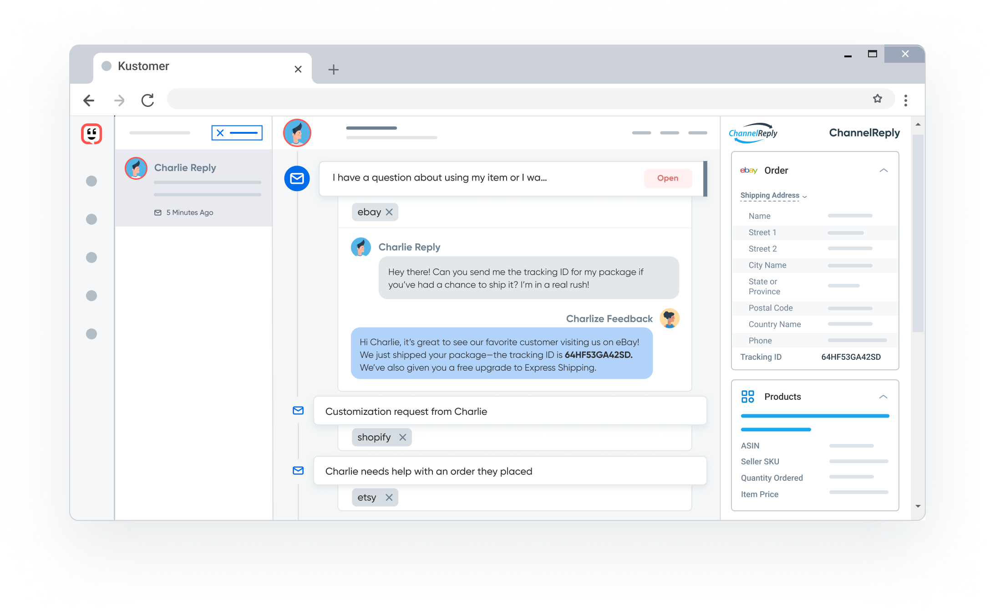Remove the shopify tag

pos(403,437)
